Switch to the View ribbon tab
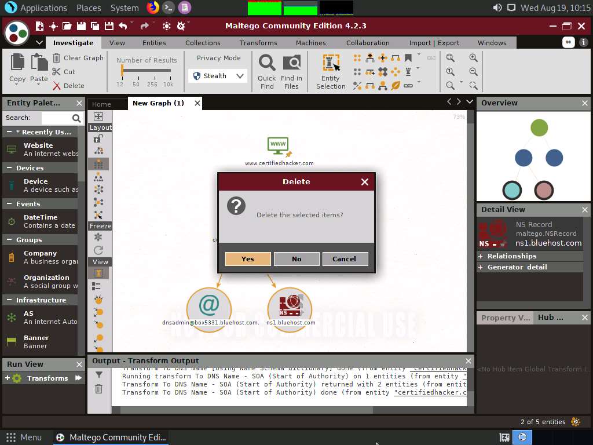The image size is (593, 445). pyautogui.click(x=117, y=43)
